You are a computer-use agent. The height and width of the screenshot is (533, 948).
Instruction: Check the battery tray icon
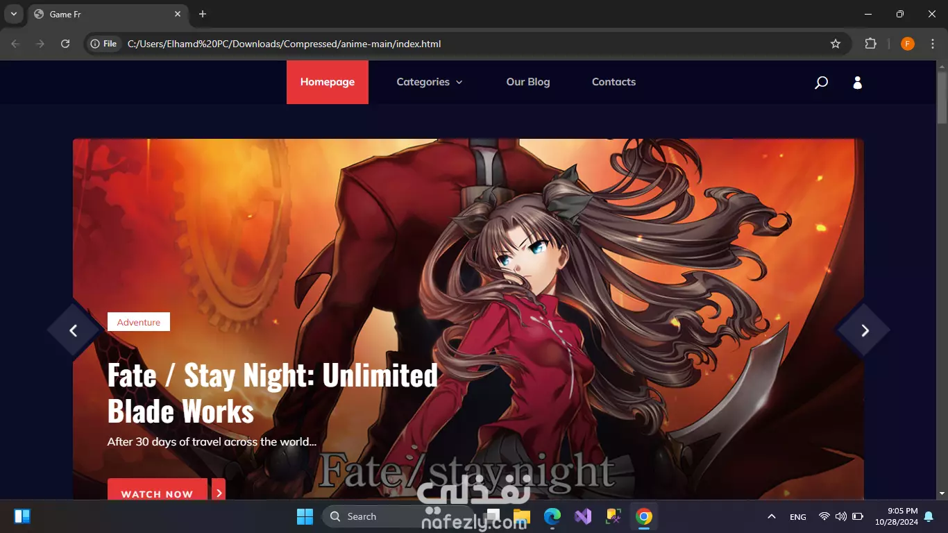(x=858, y=516)
